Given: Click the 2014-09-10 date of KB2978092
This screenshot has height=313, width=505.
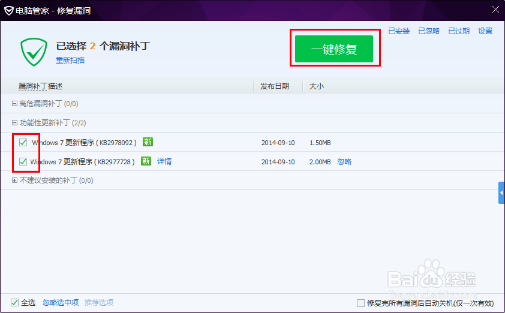Looking at the screenshot, I should tap(278, 143).
